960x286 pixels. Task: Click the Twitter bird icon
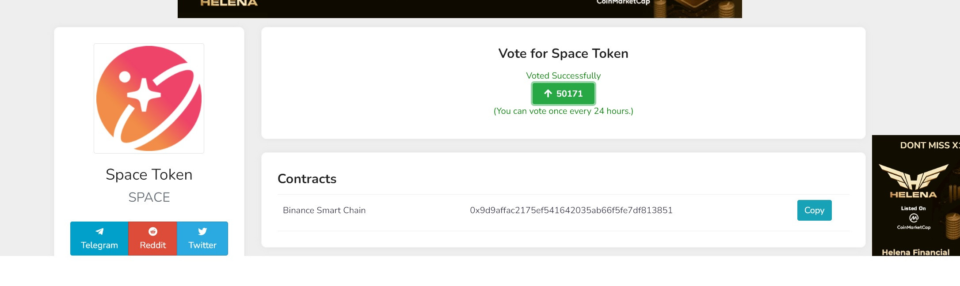[202, 231]
